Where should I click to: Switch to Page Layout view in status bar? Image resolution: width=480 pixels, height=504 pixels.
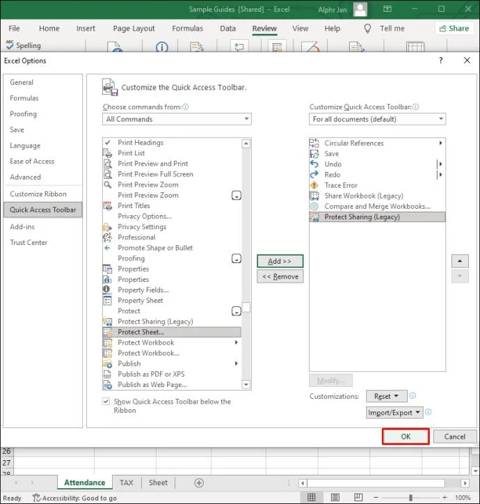335,498
